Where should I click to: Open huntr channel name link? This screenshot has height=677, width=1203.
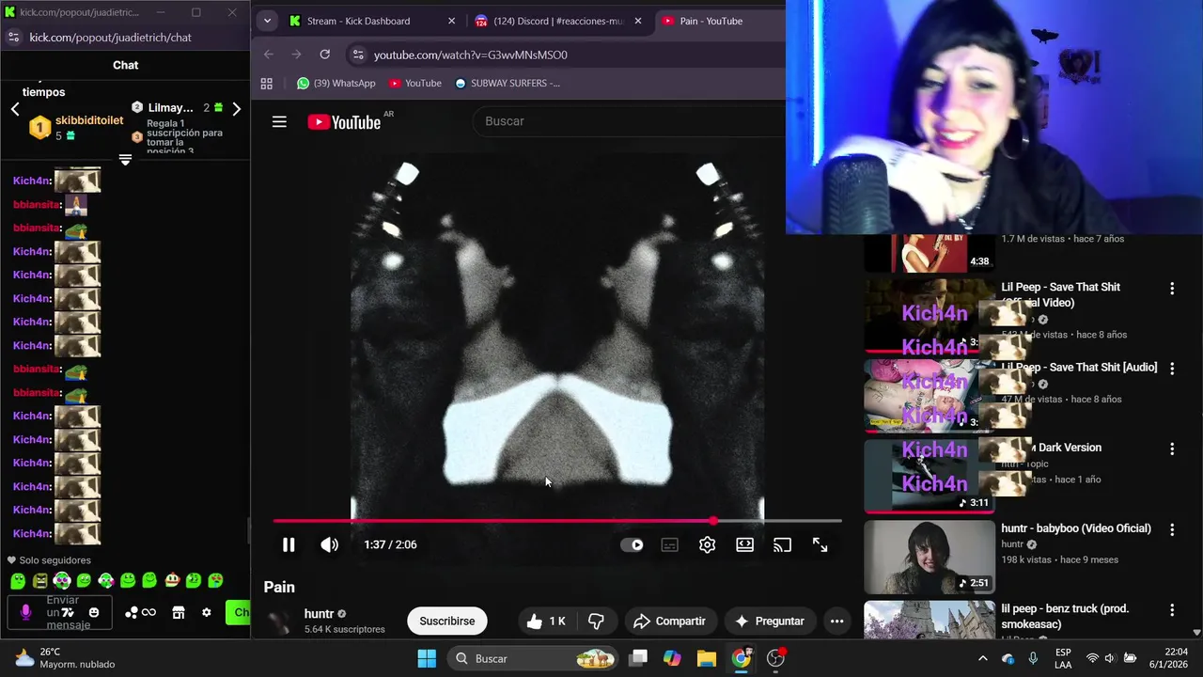coord(319,614)
